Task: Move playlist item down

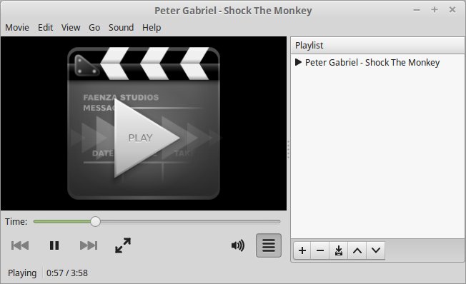Action: click(376, 250)
